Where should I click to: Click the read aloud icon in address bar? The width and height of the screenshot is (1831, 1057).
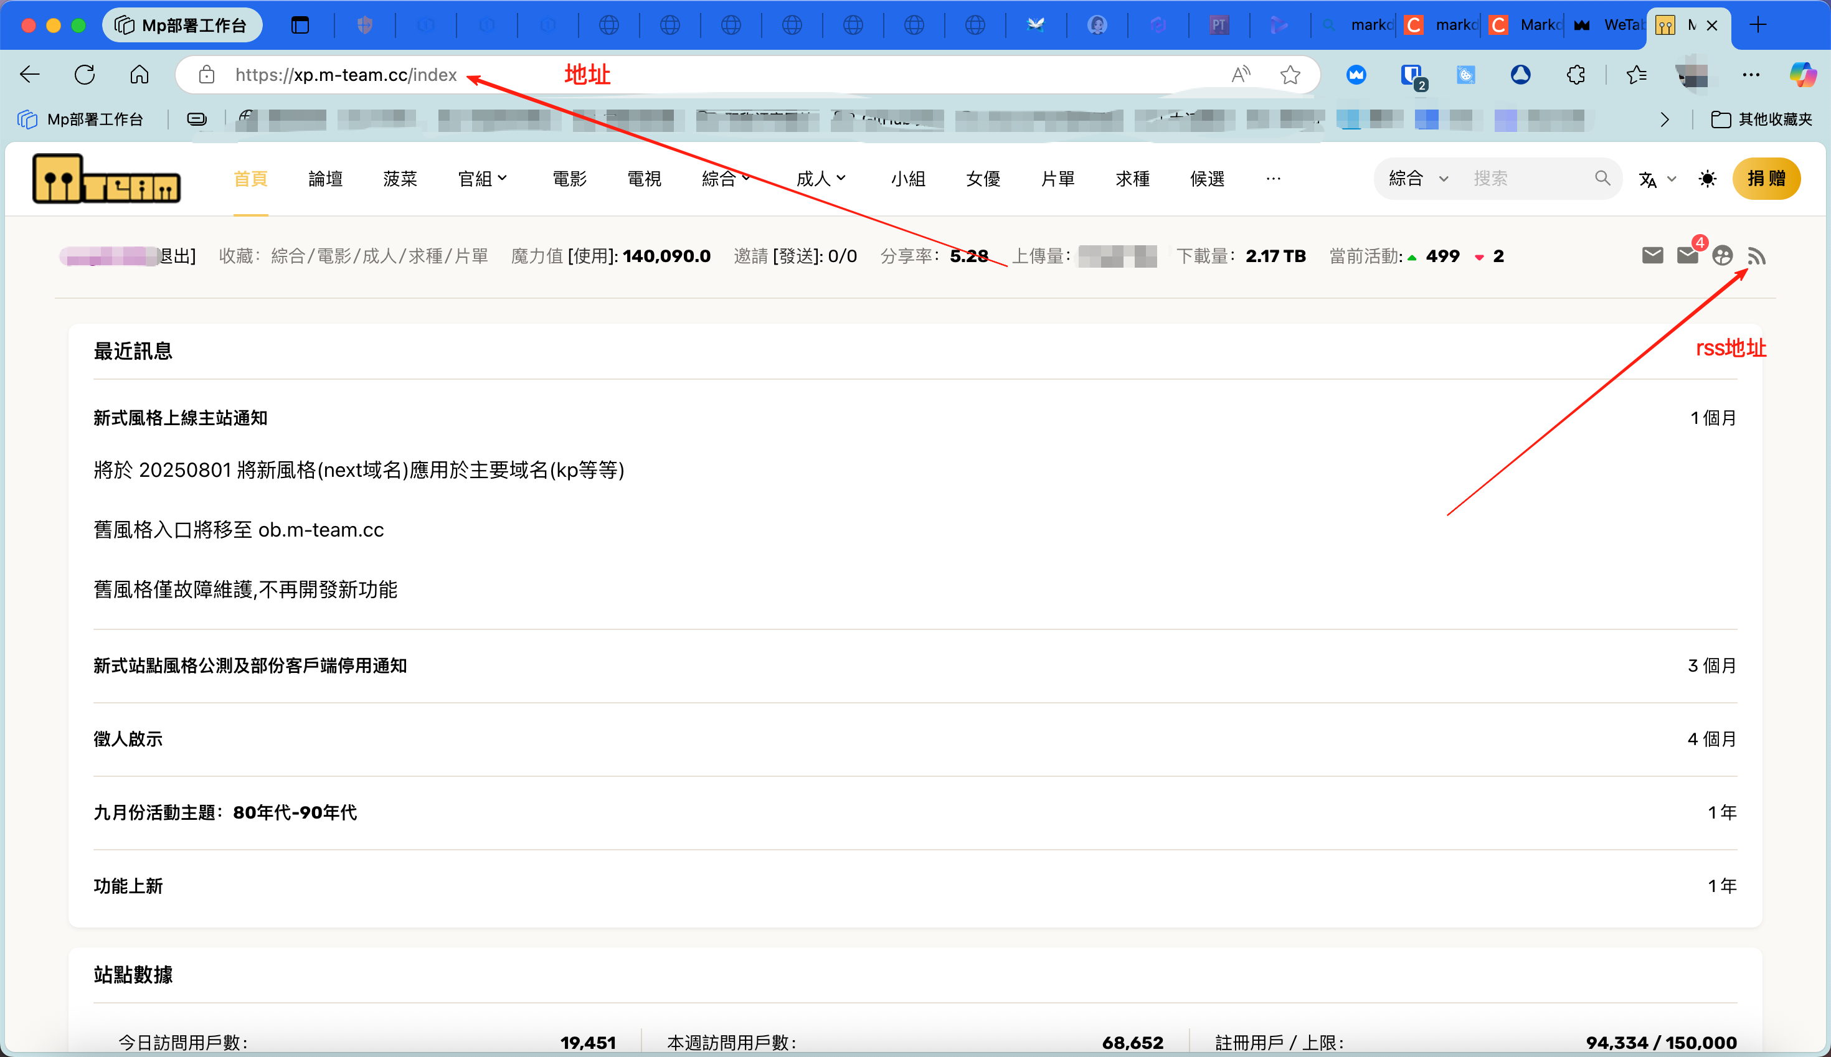pyautogui.click(x=1241, y=74)
